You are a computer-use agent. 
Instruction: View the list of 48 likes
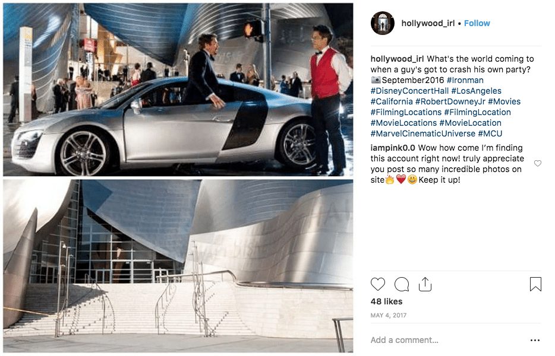[x=386, y=301]
